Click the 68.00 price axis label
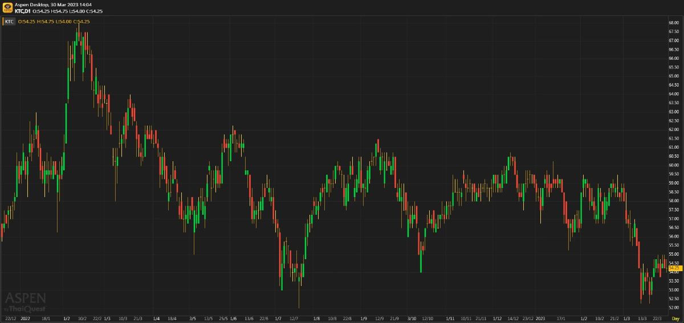 [674, 23]
